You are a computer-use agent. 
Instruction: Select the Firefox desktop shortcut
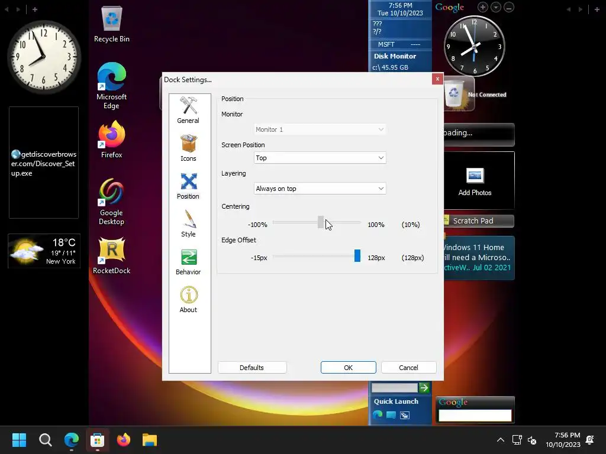point(112,140)
